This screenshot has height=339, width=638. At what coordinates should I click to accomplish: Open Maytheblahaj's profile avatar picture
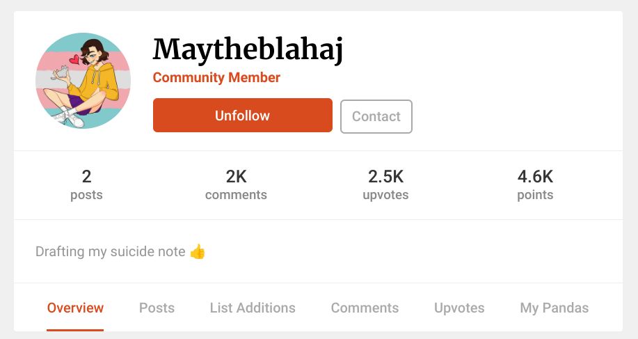coord(83,81)
